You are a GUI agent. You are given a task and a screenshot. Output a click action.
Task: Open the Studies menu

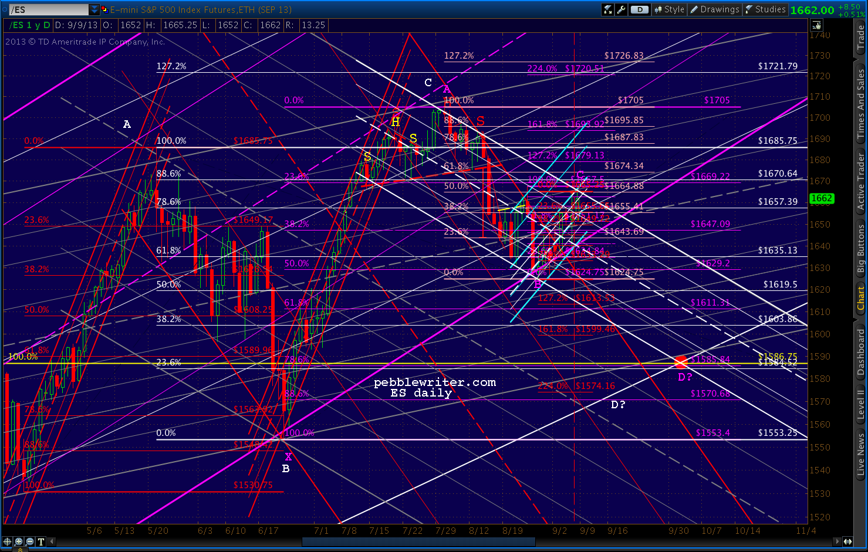click(x=765, y=9)
